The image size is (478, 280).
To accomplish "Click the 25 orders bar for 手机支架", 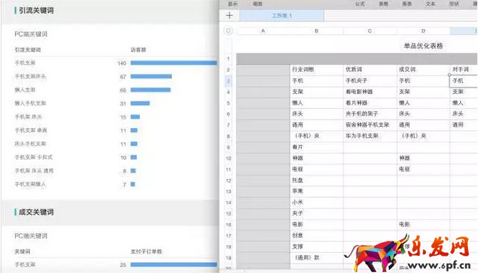I will (173, 265).
